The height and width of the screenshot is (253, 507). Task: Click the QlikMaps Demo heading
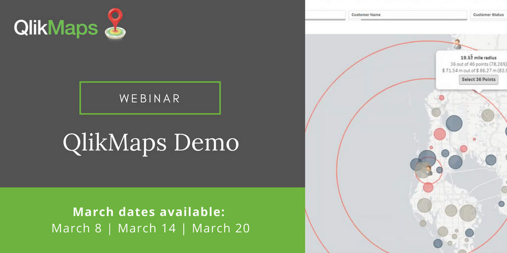[x=151, y=142]
